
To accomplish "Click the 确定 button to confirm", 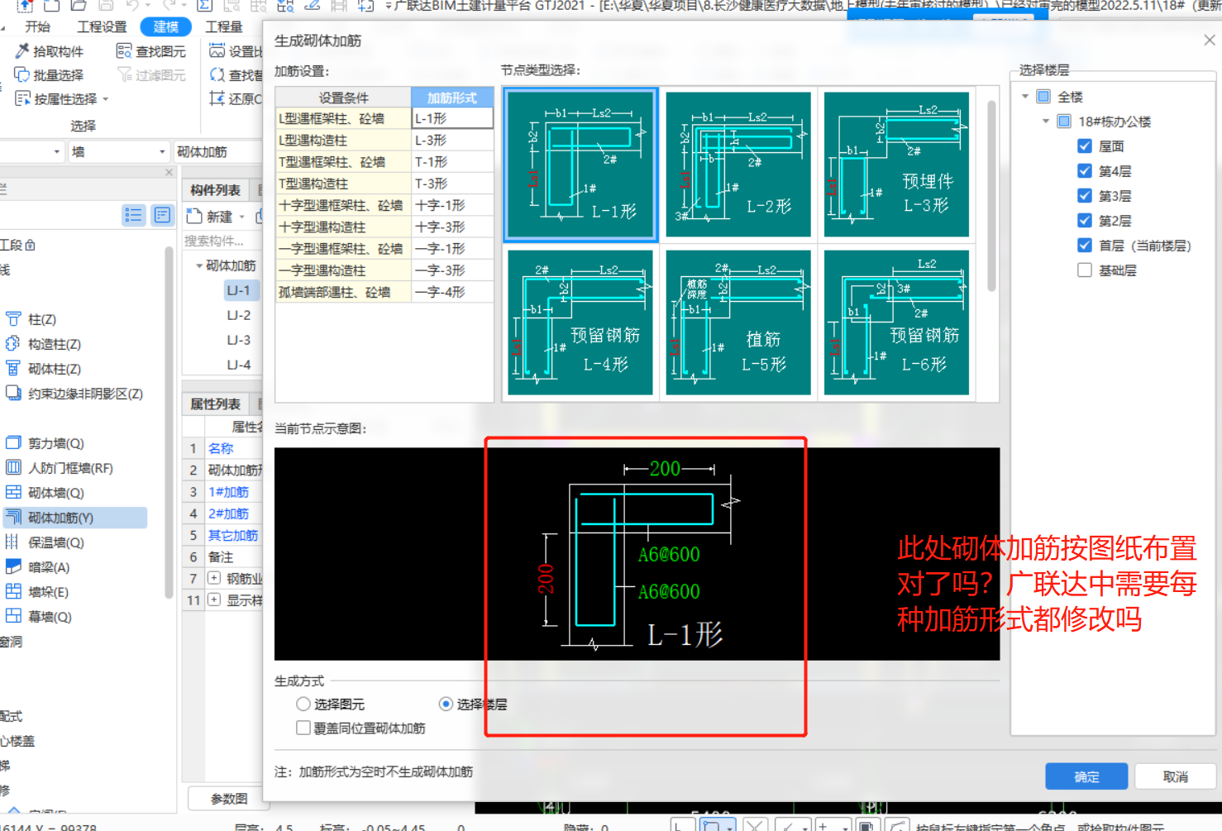I will [1086, 776].
